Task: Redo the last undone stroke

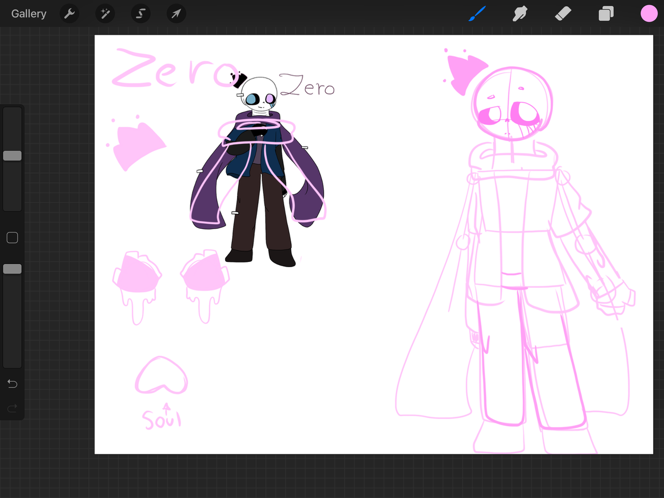Action: pos(12,408)
